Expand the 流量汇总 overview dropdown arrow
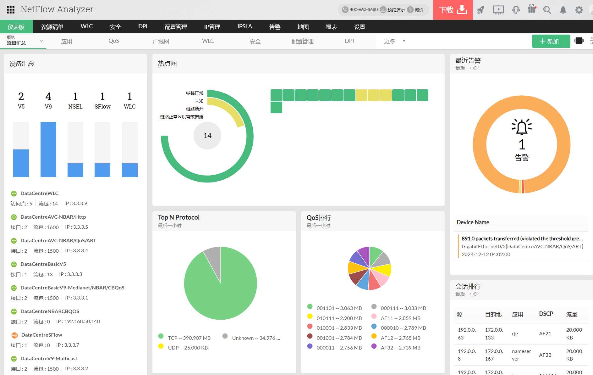 pyautogui.click(x=41, y=41)
